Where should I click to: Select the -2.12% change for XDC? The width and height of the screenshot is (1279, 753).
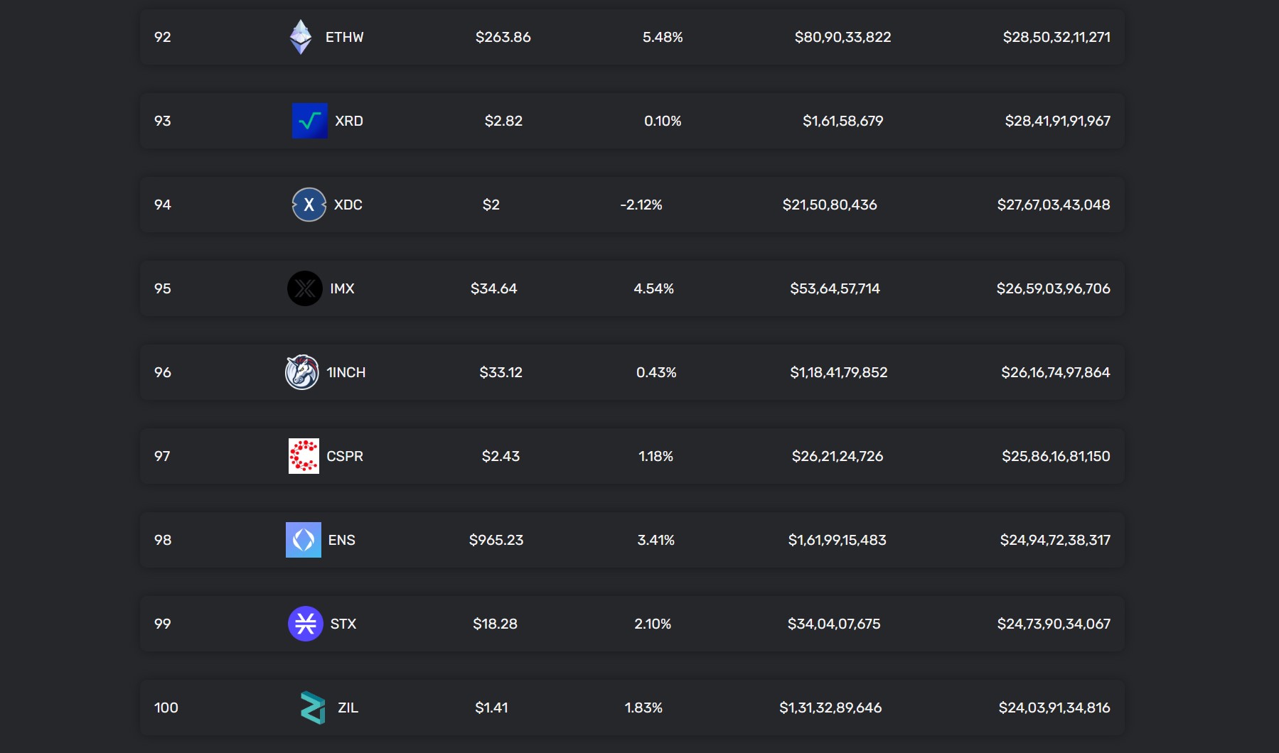(642, 205)
